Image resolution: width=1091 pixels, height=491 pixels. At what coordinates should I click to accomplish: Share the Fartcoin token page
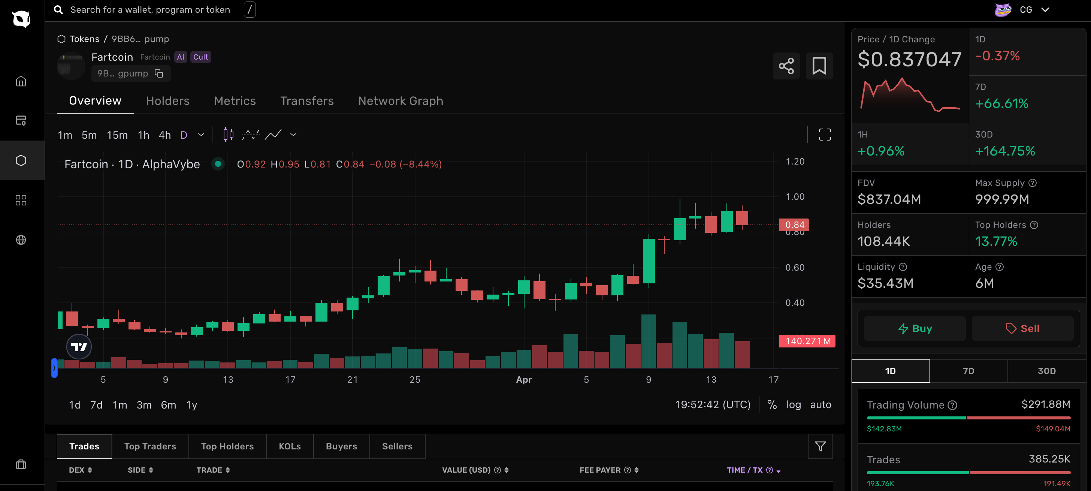tap(786, 66)
